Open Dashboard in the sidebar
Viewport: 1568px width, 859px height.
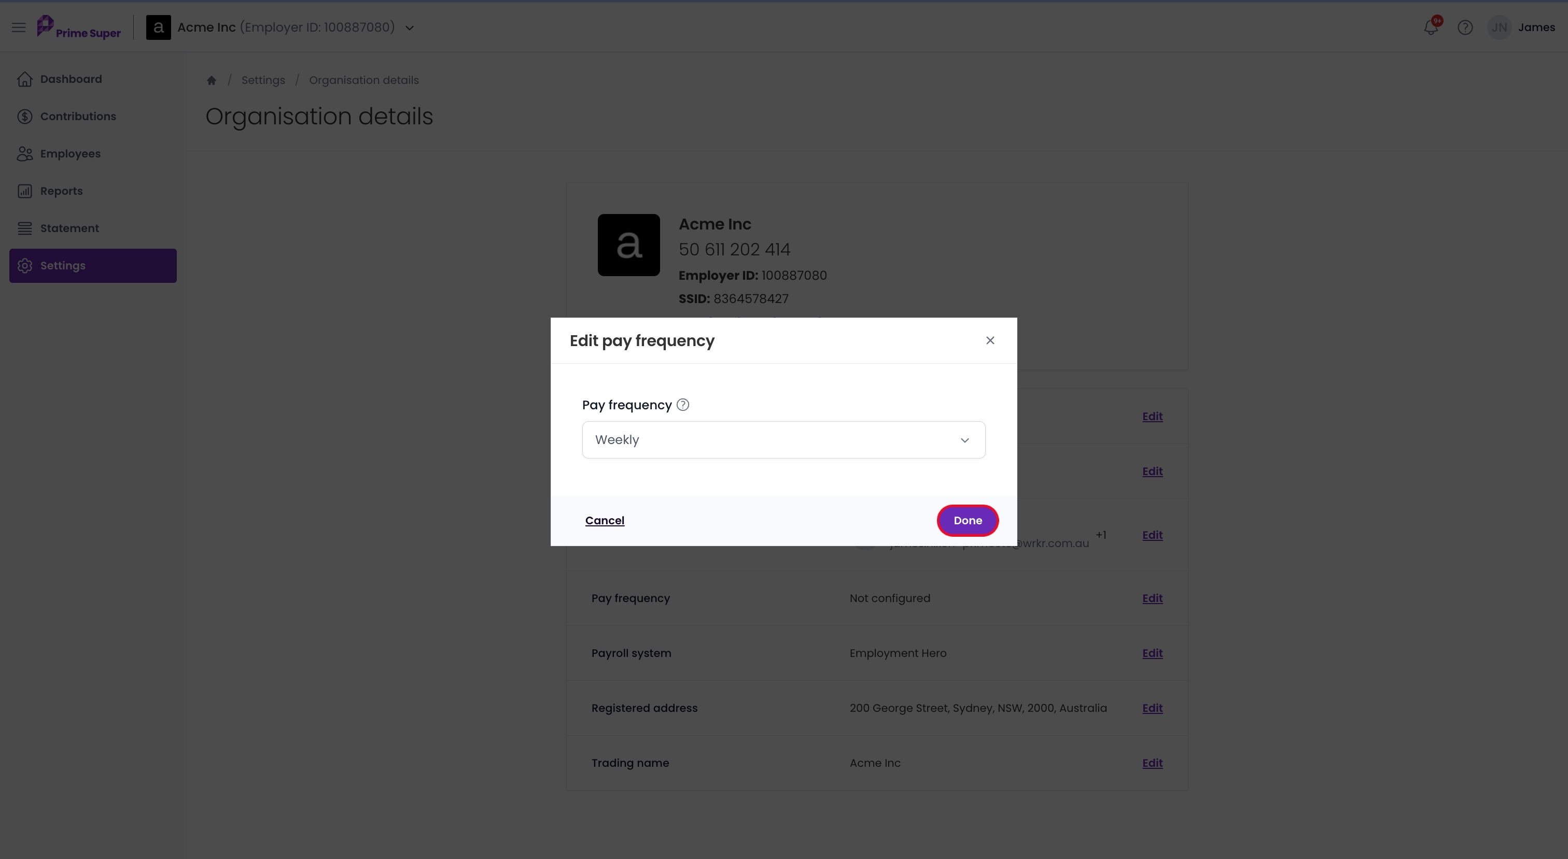coord(92,79)
